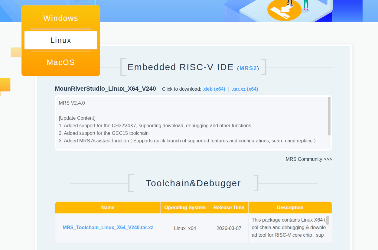The image size is (378, 250).
Task: Click the Operating System column header
Action: coord(185,207)
